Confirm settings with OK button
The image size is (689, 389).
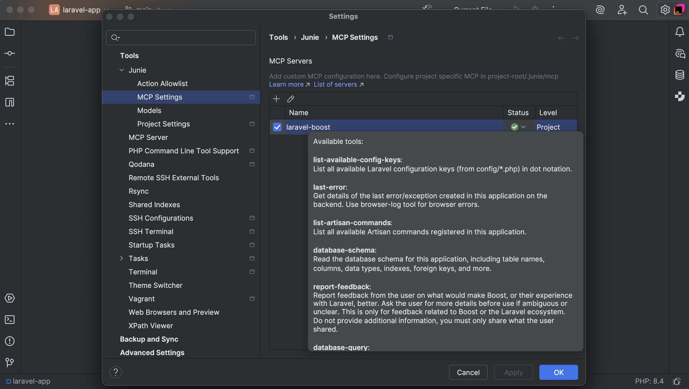(x=559, y=372)
